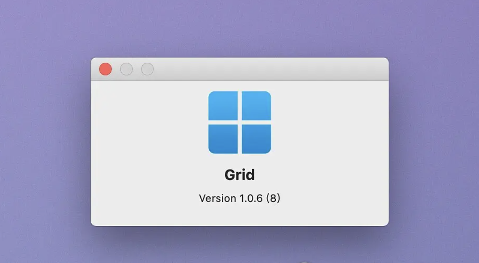
Task: Click the white cross dividing the logo squares
Action: coord(239,122)
